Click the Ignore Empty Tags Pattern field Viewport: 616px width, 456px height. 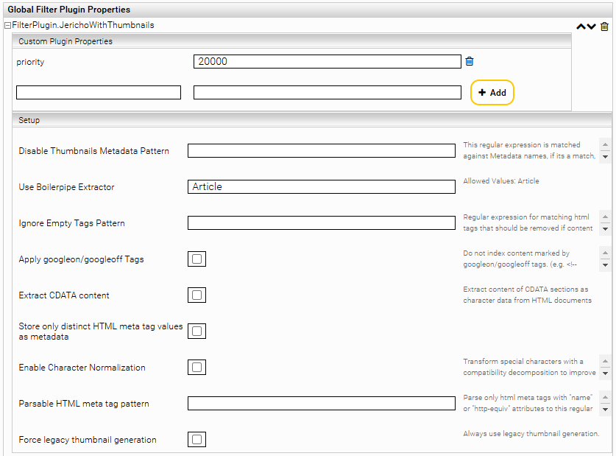pyautogui.click(x=322, y=223)
